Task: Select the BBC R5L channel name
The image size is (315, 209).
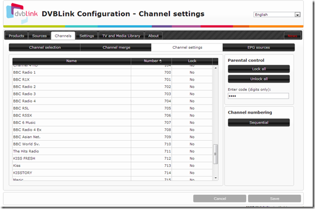Action: [x=21, y=108]
